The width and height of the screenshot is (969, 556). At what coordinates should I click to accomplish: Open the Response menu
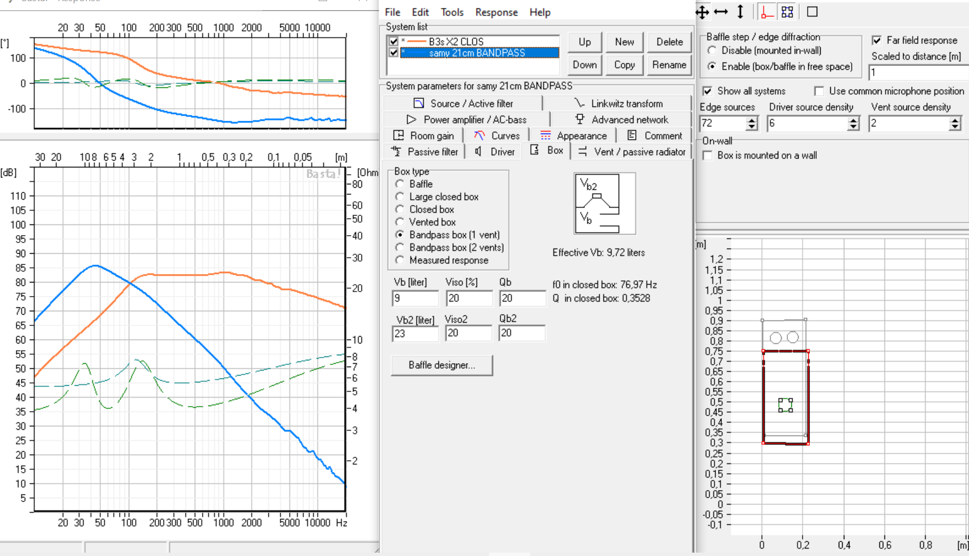pos(496,12)
